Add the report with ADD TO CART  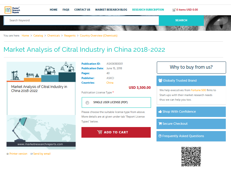tap(116, 132)
